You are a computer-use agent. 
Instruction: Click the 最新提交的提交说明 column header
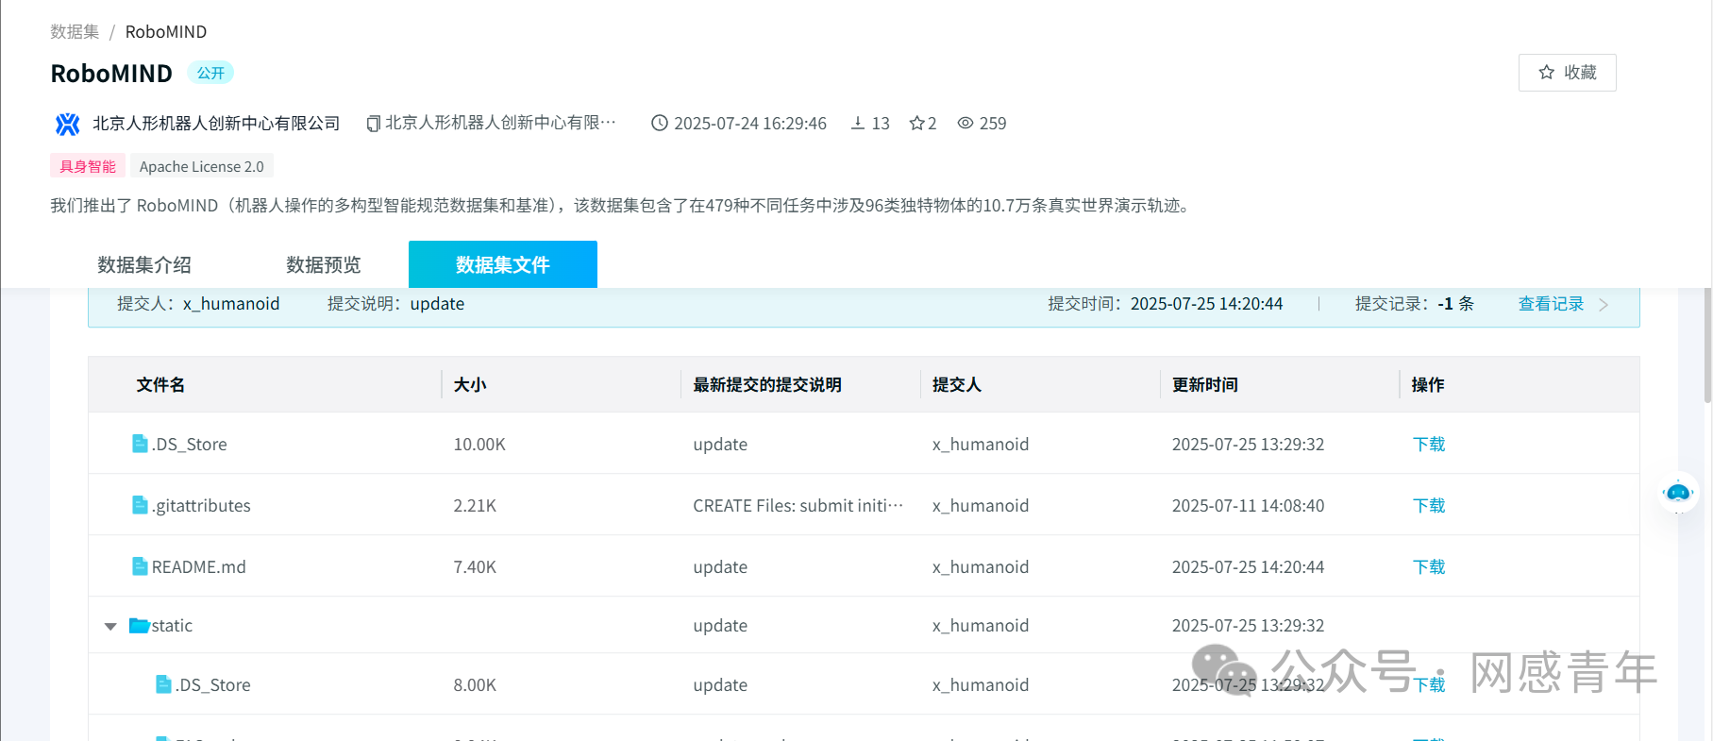tap(767, 384)
